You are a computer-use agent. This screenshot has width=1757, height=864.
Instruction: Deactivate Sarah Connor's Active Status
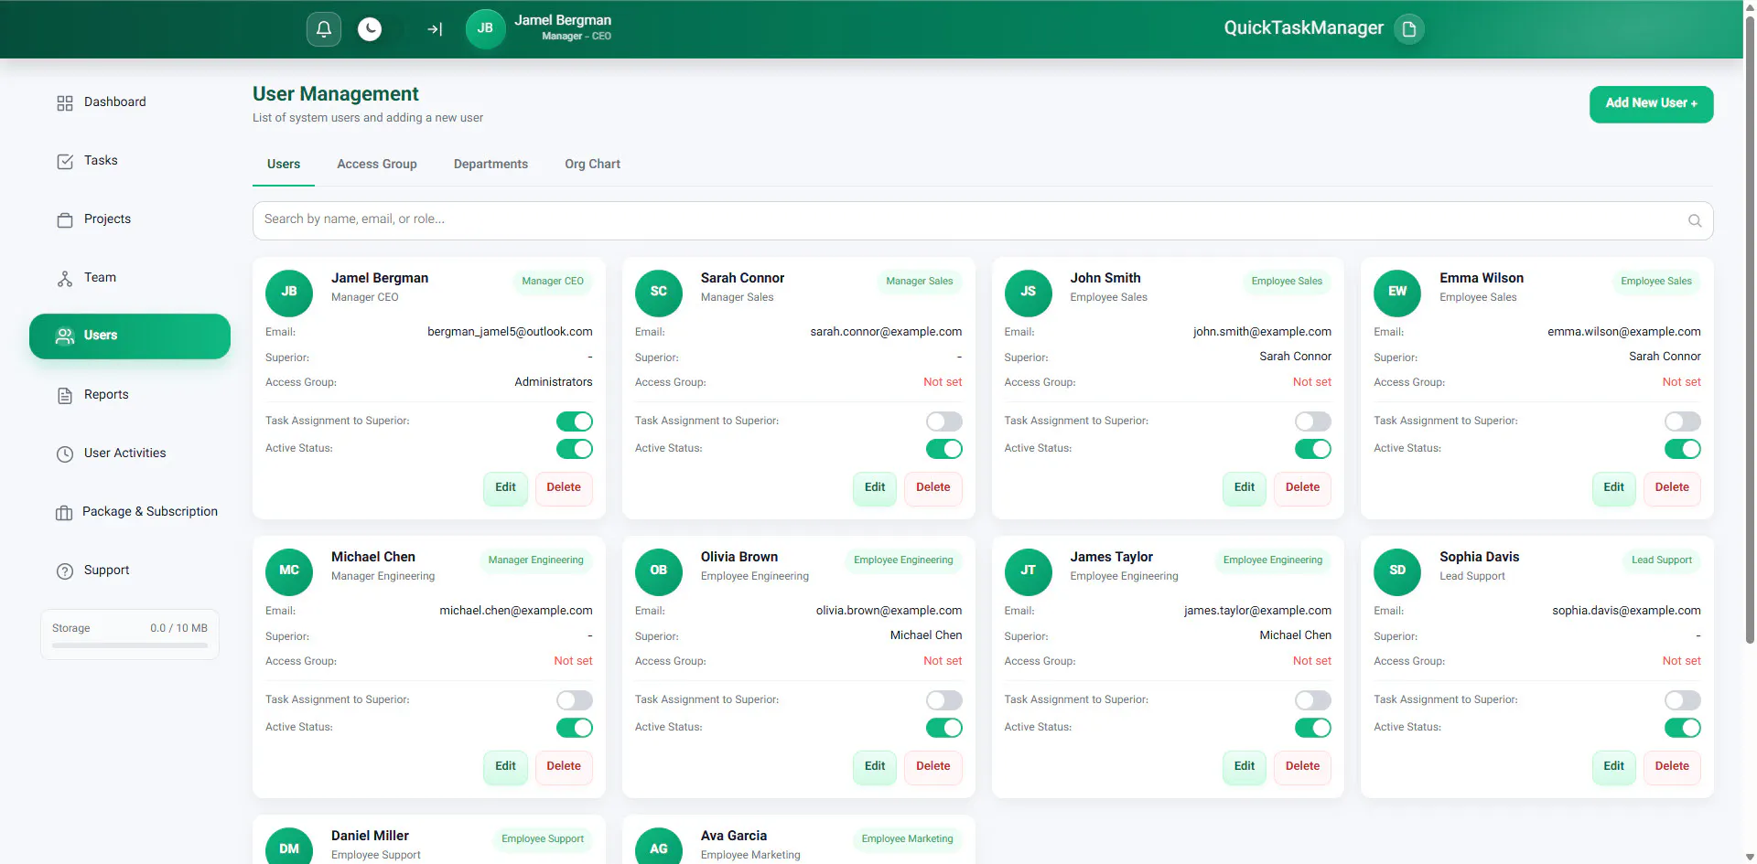[x=944, y=449]
